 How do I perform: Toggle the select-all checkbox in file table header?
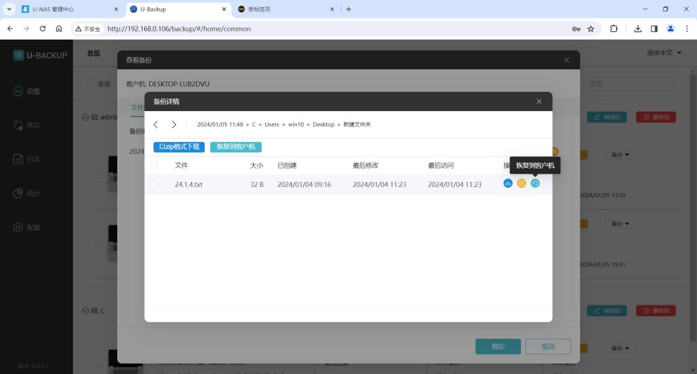point(154,166)
